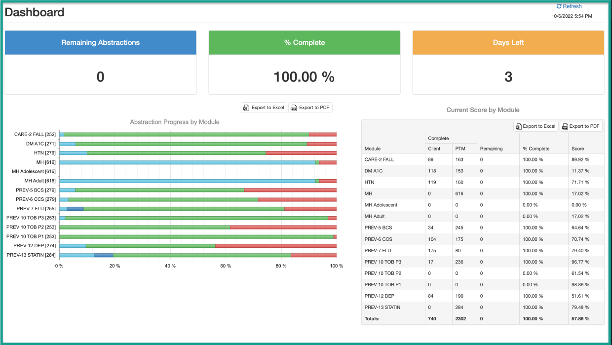Image resolution: width=612 pixels, height=345 pixels.
Task: Click the Module column header
Action: point(373,148)
